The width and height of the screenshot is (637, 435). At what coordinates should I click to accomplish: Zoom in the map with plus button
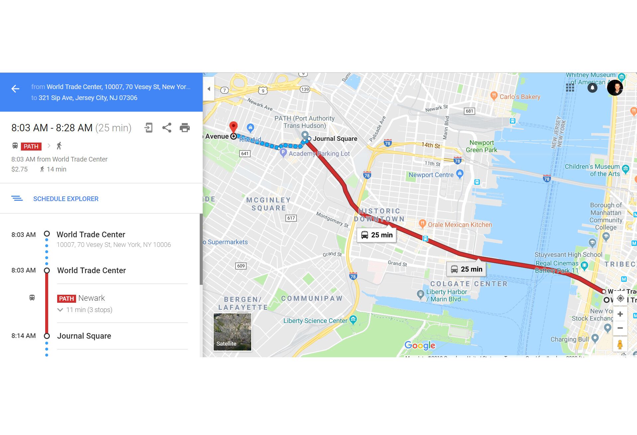click(620, 314)
